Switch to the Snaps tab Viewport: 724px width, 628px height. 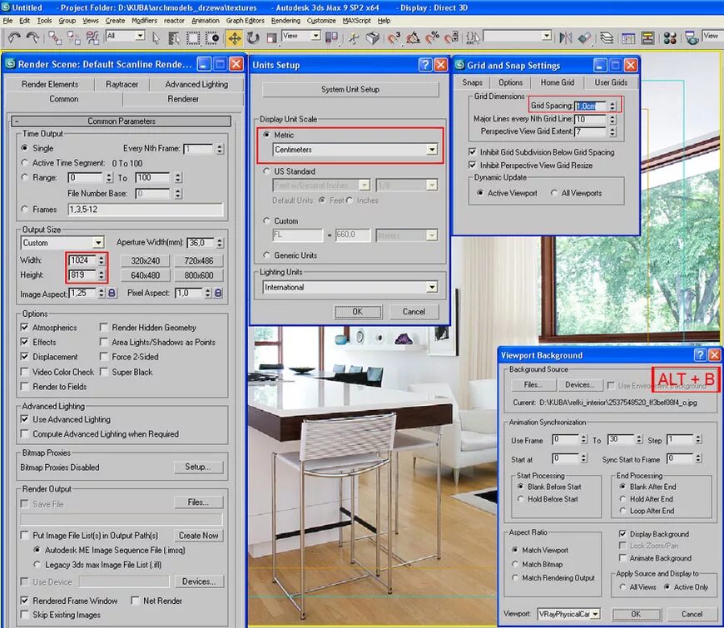pyautogui.click(x=473, y=82)
